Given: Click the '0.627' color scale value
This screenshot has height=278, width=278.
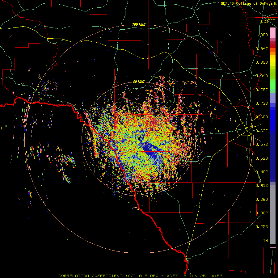Looking at the screenshot, I should point(262,131).
